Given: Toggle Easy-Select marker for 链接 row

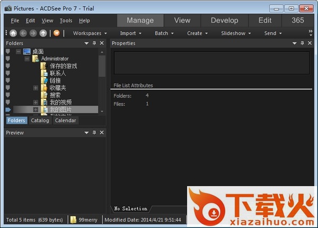Looking at the screenshot, I should click(x=8, y=81).
